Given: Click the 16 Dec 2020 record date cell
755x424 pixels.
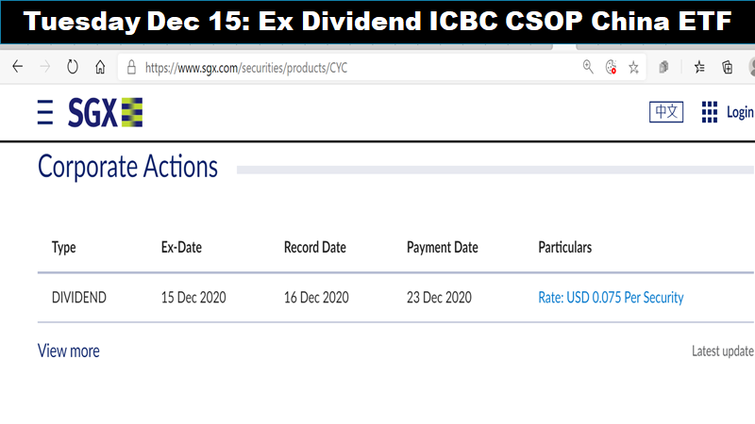Looking at the screenshot, I should (x=316, y=298).
